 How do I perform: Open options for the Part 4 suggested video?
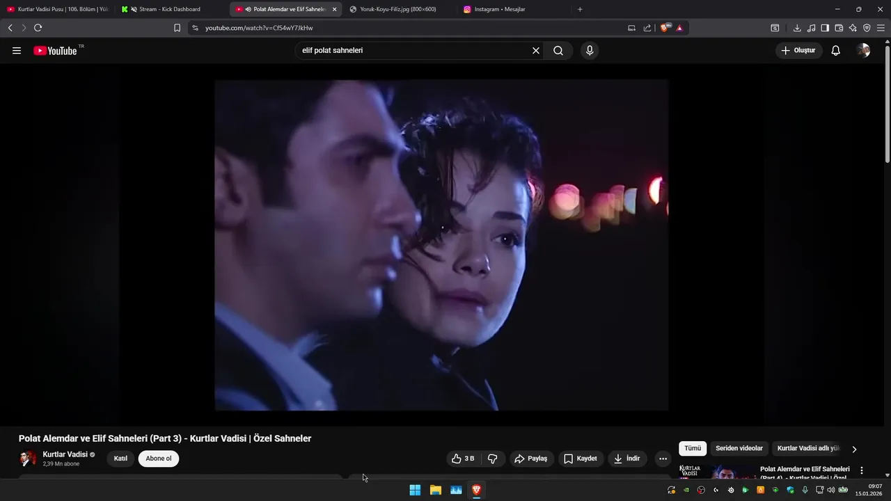click(862, 470)
